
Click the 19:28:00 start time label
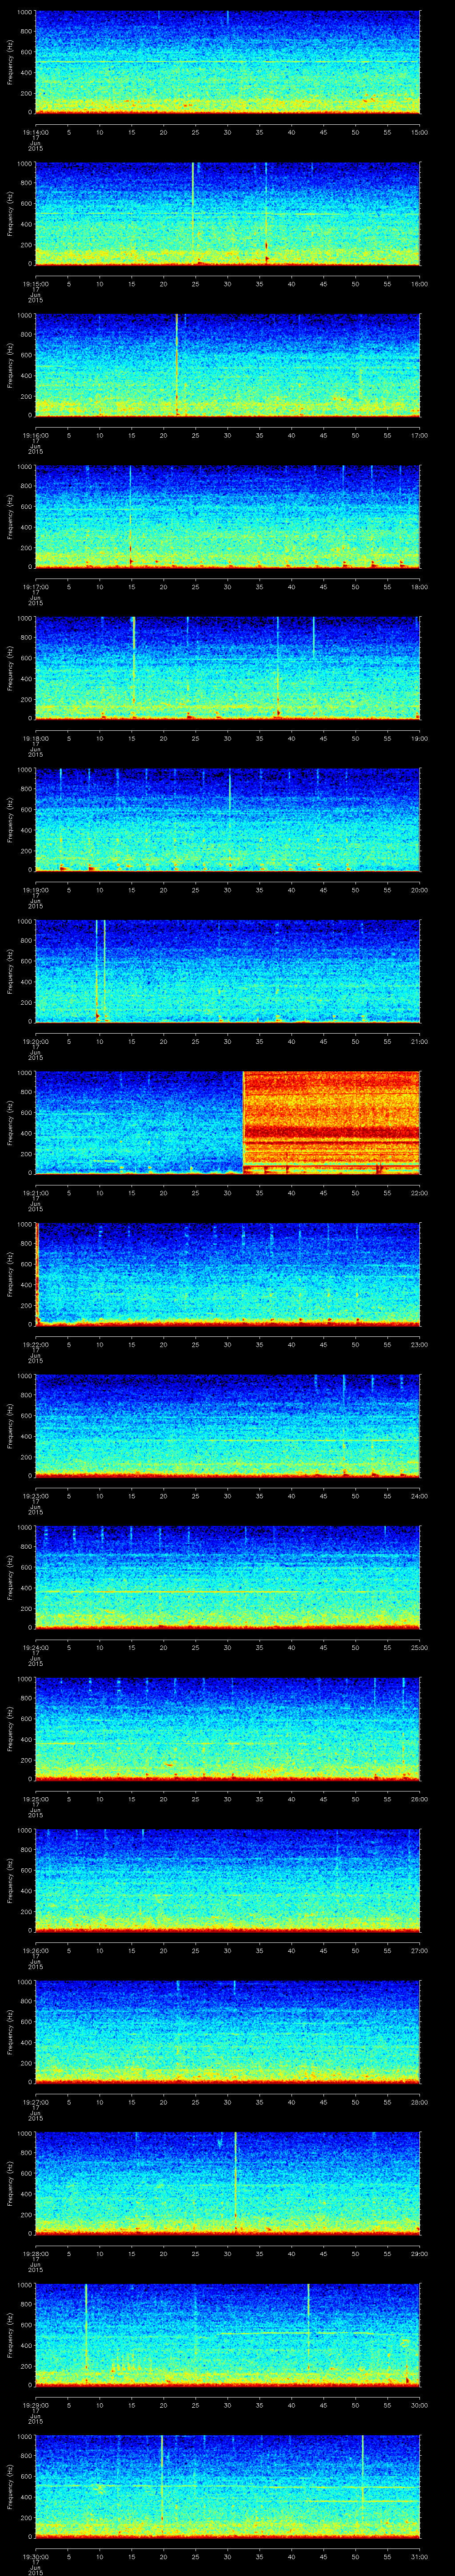[x=35, y=2253]
